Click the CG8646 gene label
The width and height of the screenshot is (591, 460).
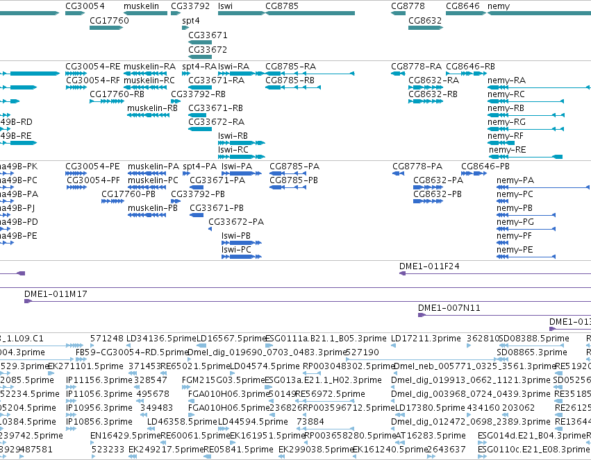[x=463, y=6]
